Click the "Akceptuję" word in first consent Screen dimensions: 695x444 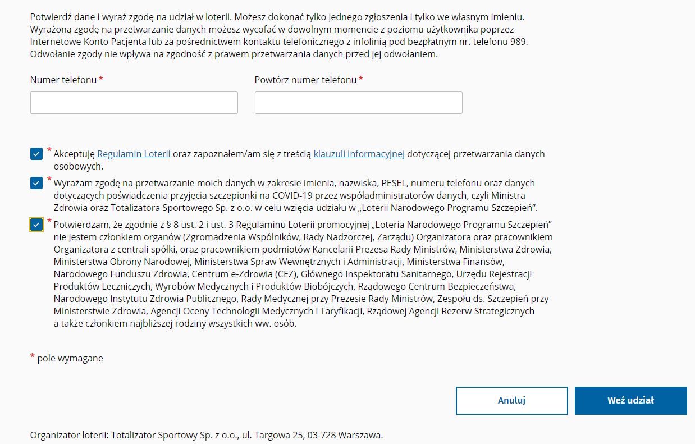(74, 154)
